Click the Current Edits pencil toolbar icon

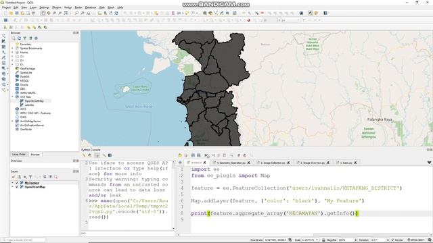pyautogui.click(x=15, y=20)
